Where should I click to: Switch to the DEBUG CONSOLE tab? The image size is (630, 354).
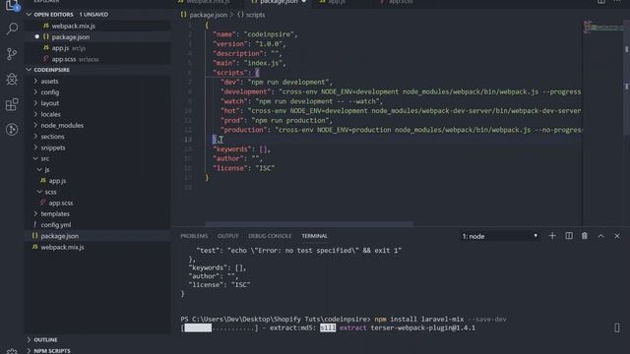(x=270, y=236)
